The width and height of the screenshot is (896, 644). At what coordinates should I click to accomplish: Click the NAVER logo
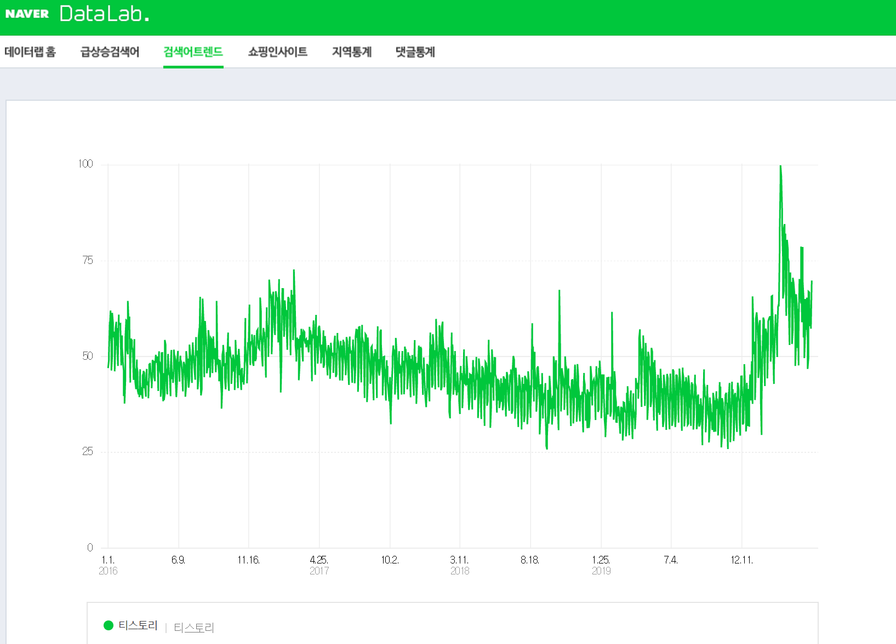coord(27,14)
